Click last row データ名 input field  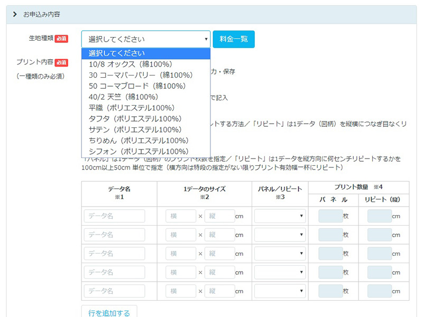(x=114, y=291)
